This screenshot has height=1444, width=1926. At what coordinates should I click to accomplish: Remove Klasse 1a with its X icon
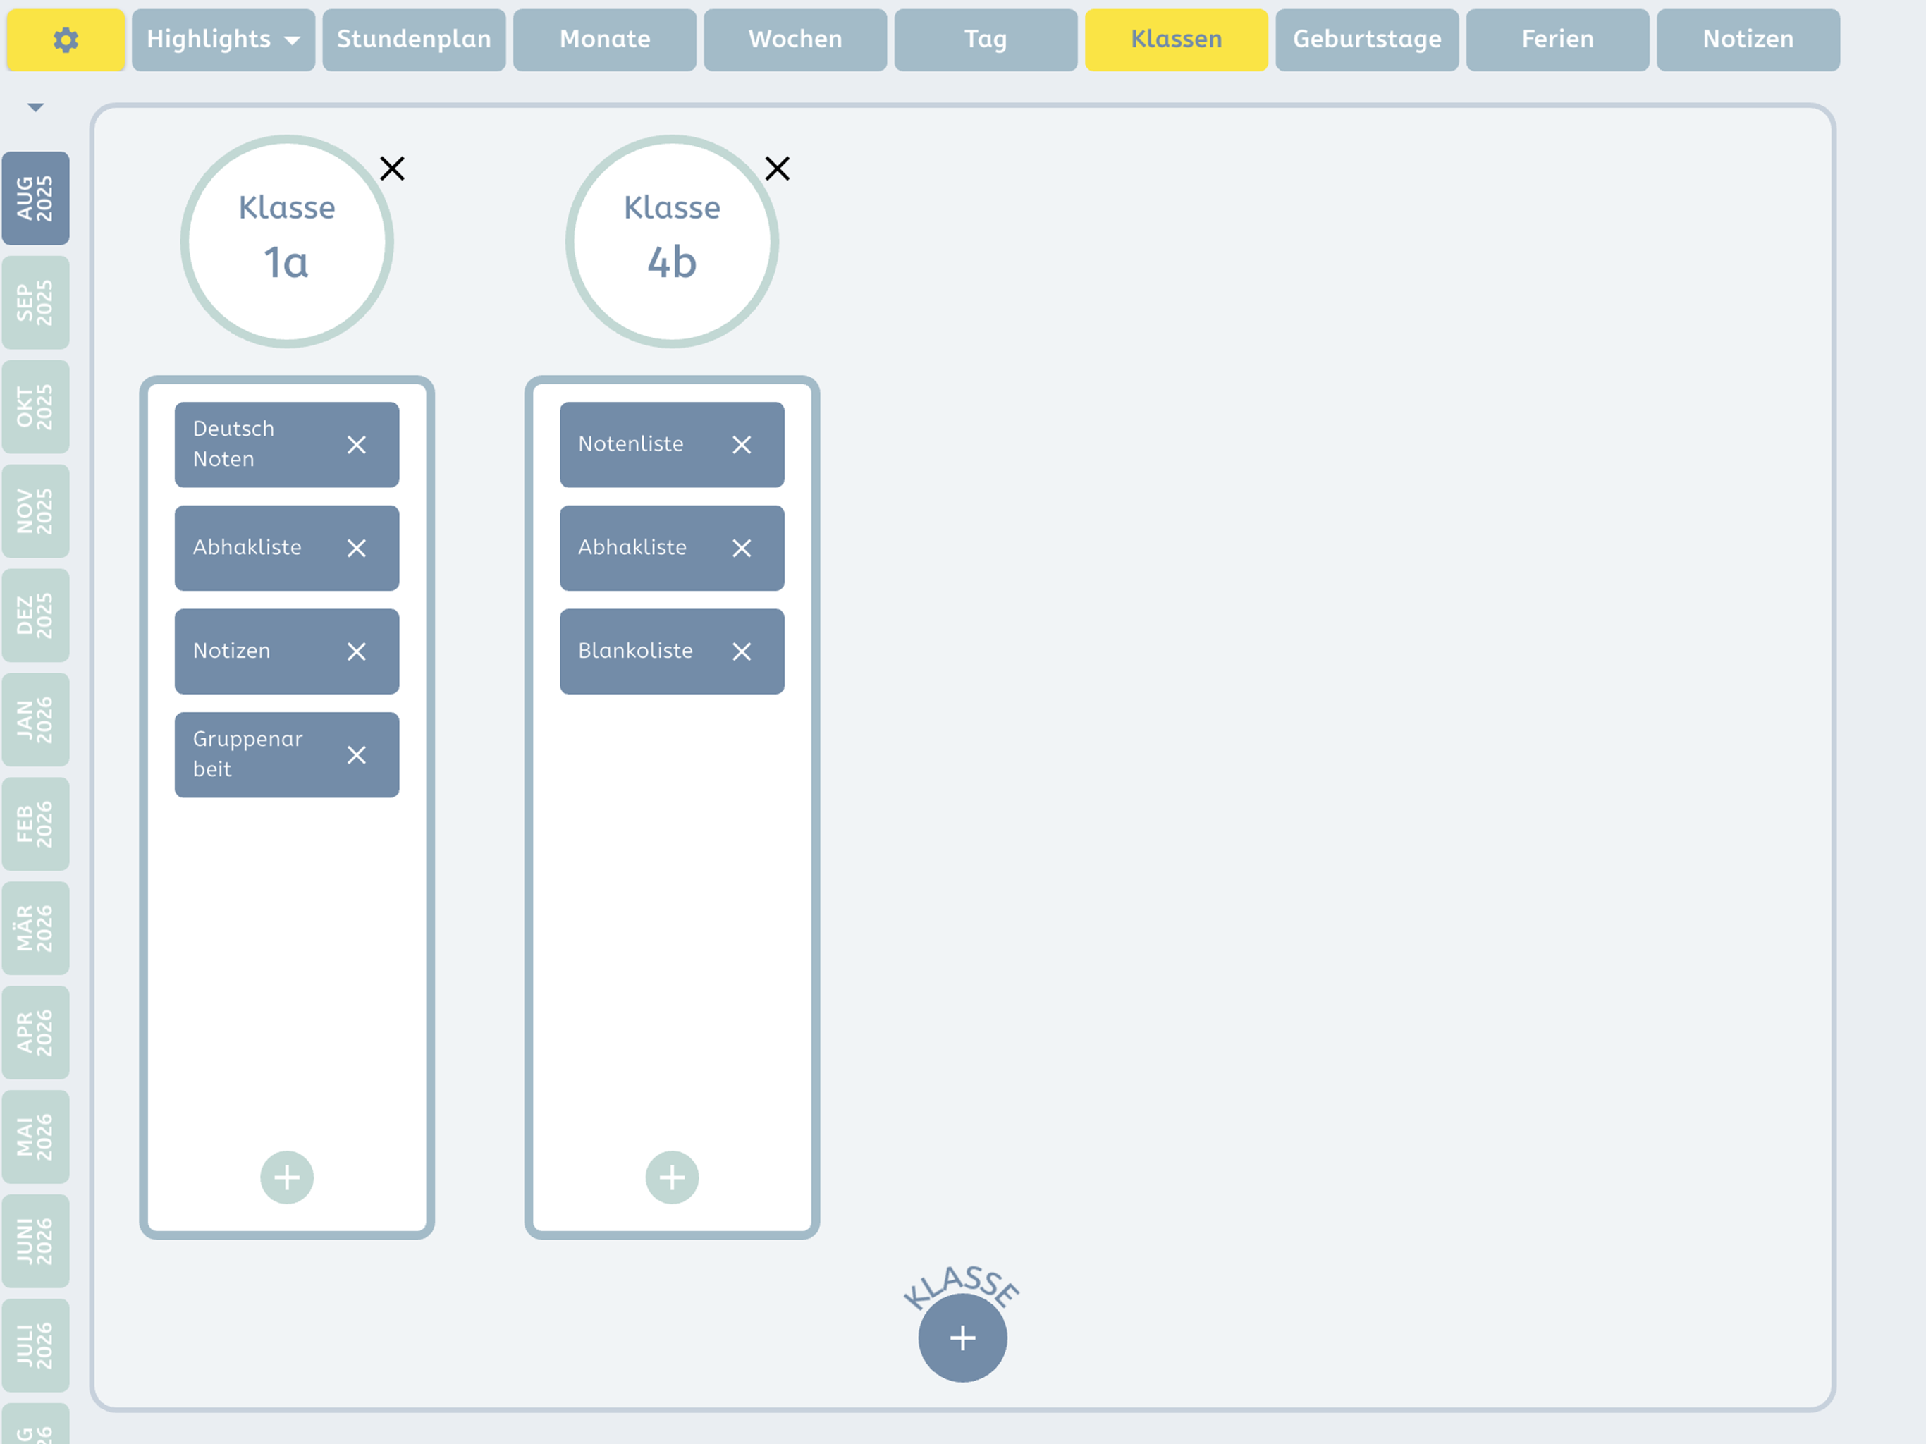click(x=393, y=168)
